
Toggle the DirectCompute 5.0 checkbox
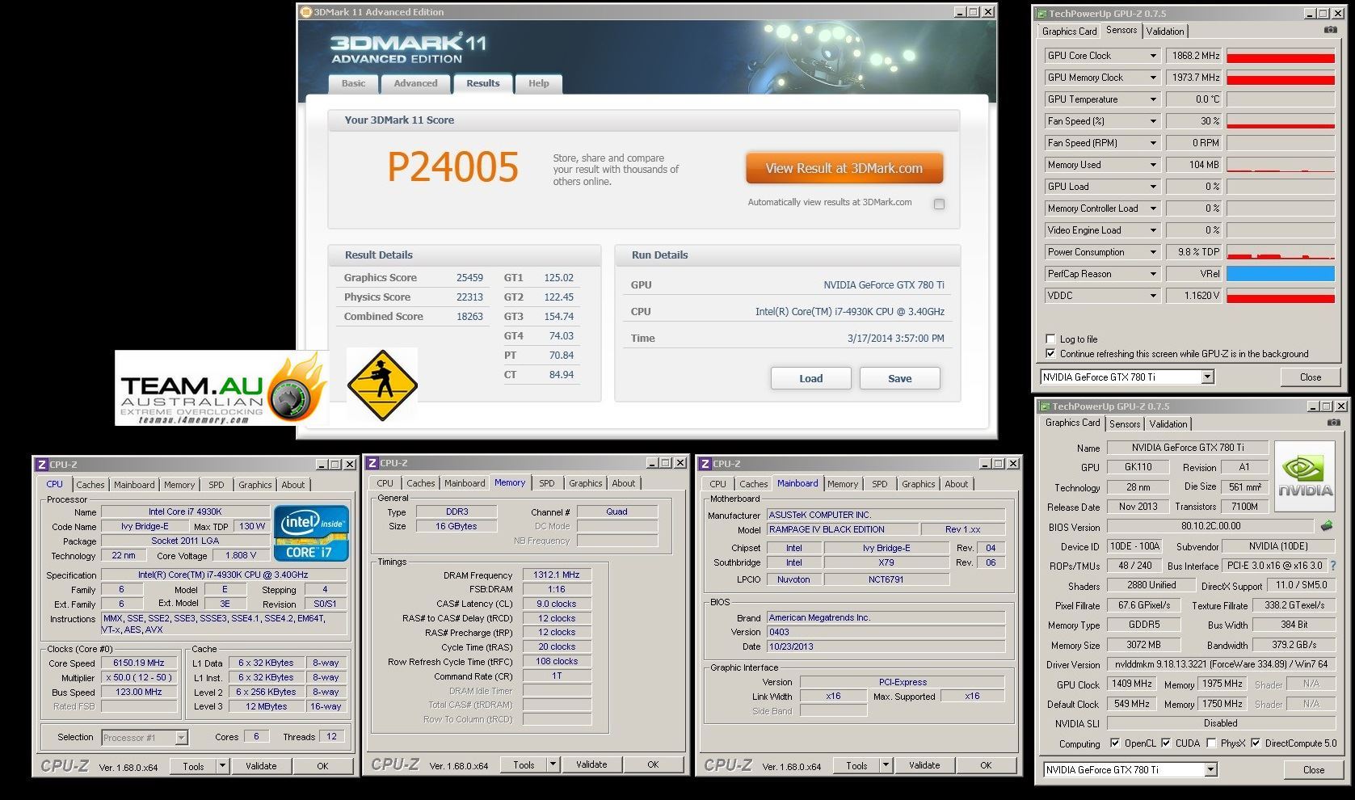(x=1256, y=743)
